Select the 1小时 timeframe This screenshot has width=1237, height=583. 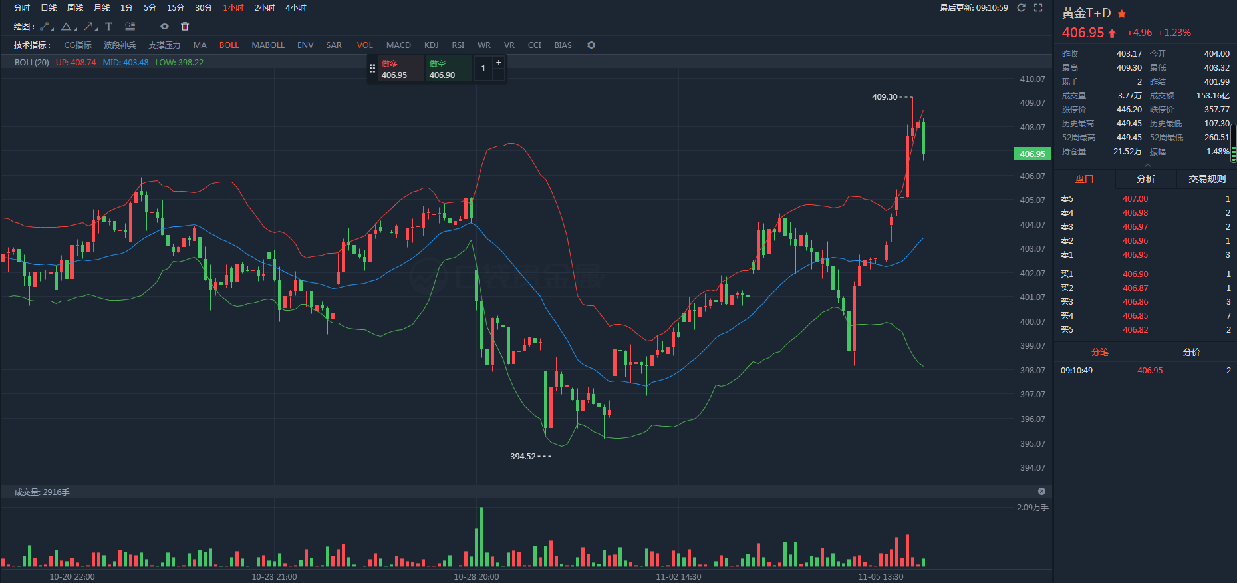click(233, 8)
